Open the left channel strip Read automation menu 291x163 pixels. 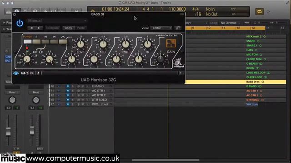tap(12, 92)
